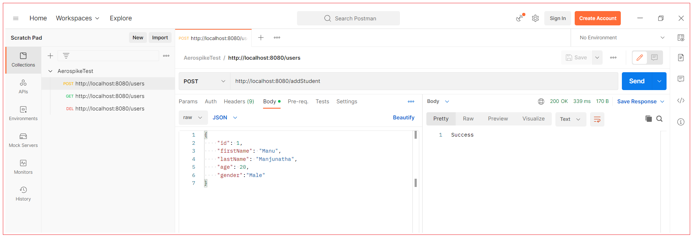Copy response body to clipboard
Viewport: 693px width, 237px height.
coord(648,119)
